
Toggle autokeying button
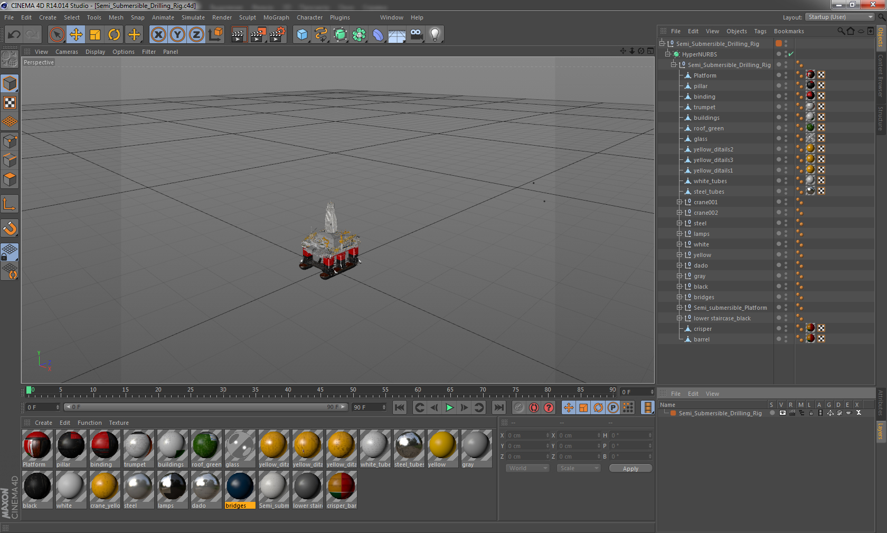coord(534,407)
